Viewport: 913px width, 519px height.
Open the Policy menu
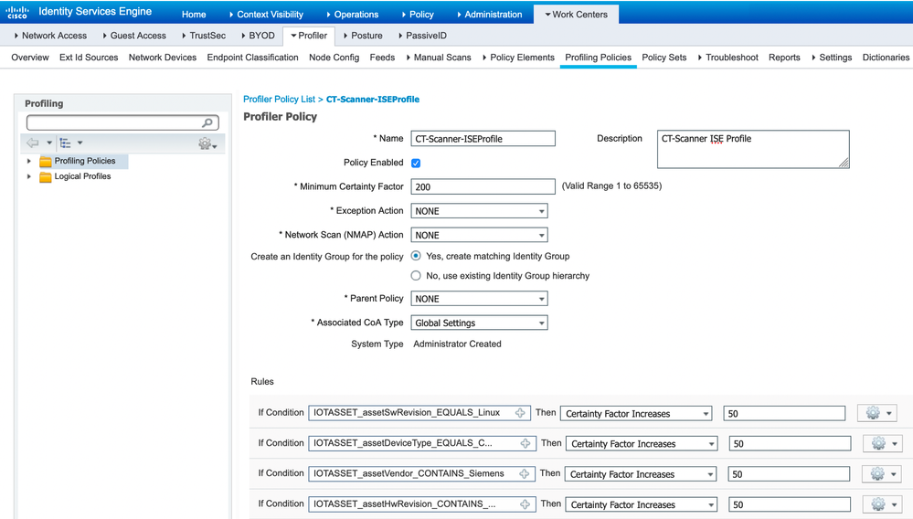pos(418,15)
